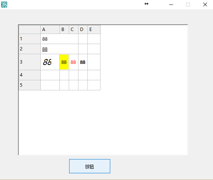The height and width of the screenshot is (180, 213).
Task: Click the cell with large italic 88
Action: [x=50, y=62]
